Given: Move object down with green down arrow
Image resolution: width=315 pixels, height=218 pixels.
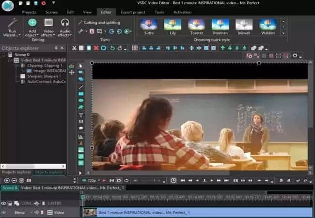Looking at the screenshot, I should pos(230,48).
